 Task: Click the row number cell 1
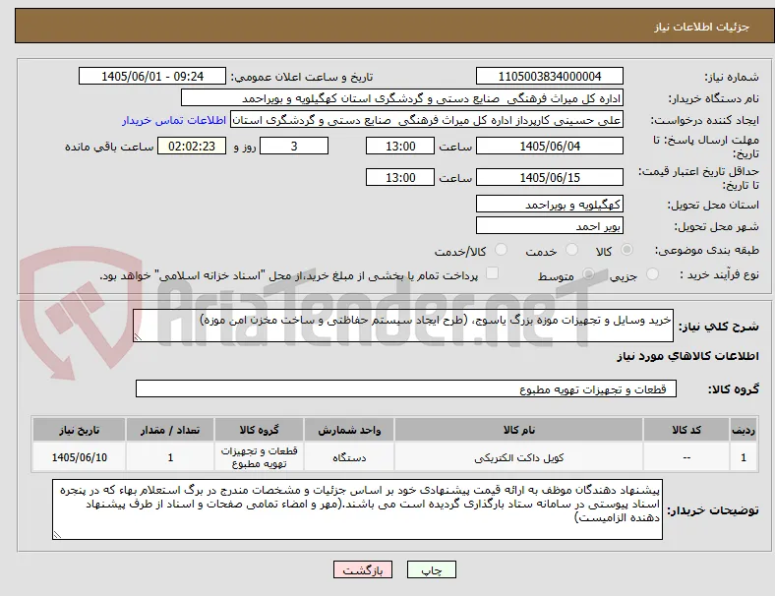(744, 457)
